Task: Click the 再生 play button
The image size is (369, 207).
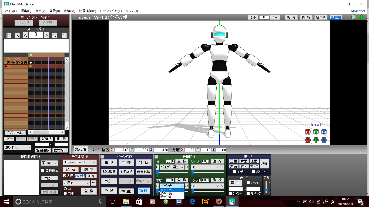Action: point(236,183)
